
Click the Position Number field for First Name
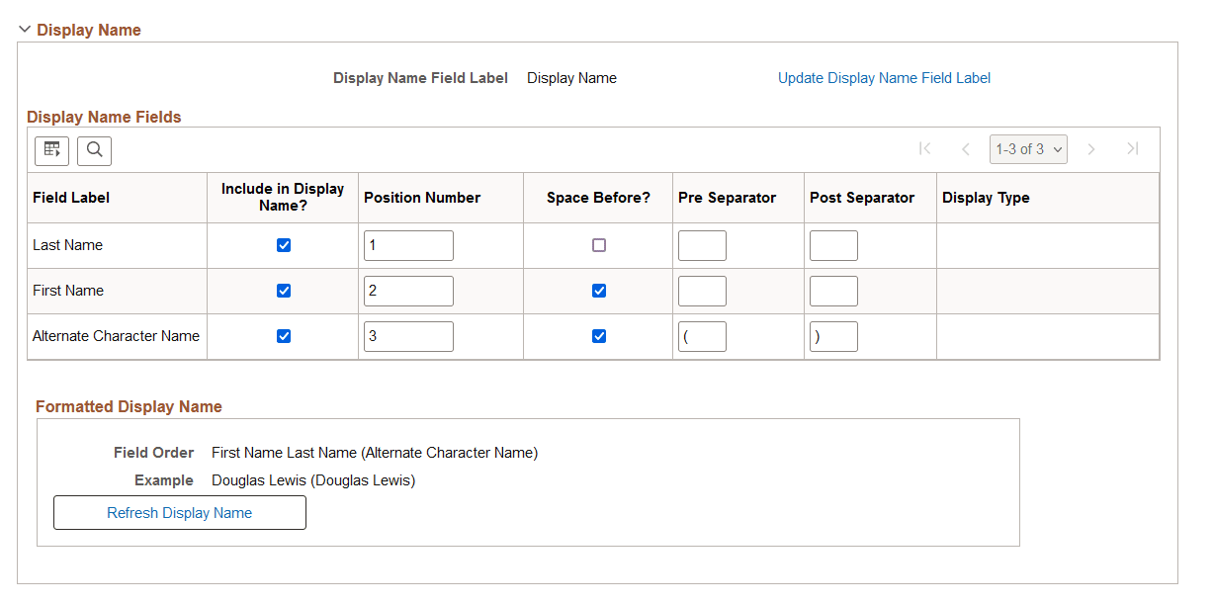tap(408, 290)
